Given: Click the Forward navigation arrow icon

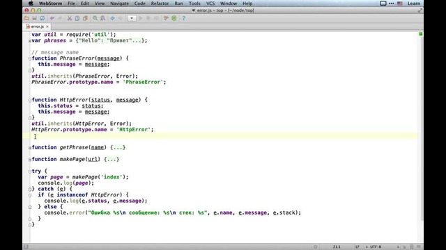Looking at the screenshot, I should [x=121, y=18].
